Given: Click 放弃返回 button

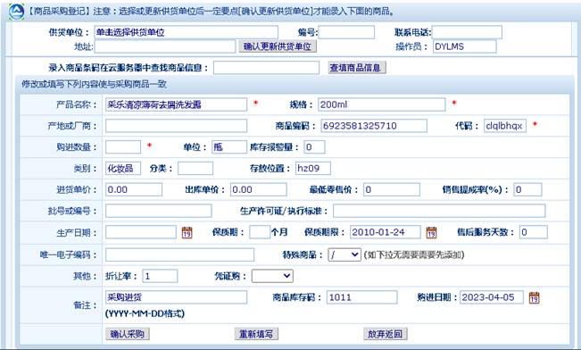Looking at the screenshot, I should click(386, 334).
